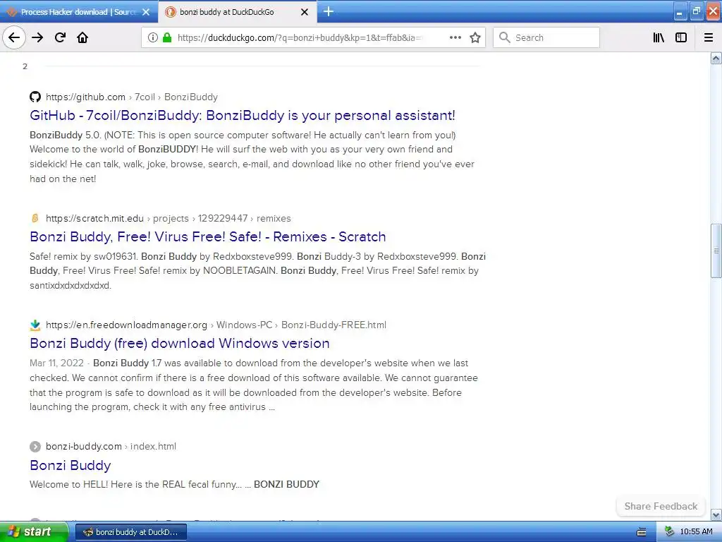Image resolution: width=722 pixels, height=542 pixels.
Task: Toggle the sidebar view icon
Action: 681,37
